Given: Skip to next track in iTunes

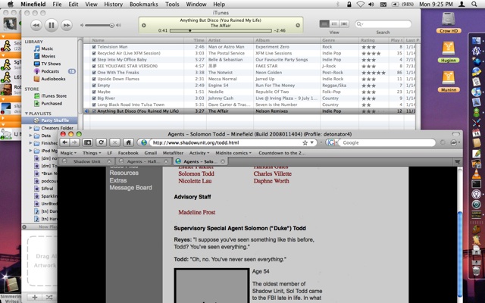Looking at the screenshot, I should click(x=67, y=25).
